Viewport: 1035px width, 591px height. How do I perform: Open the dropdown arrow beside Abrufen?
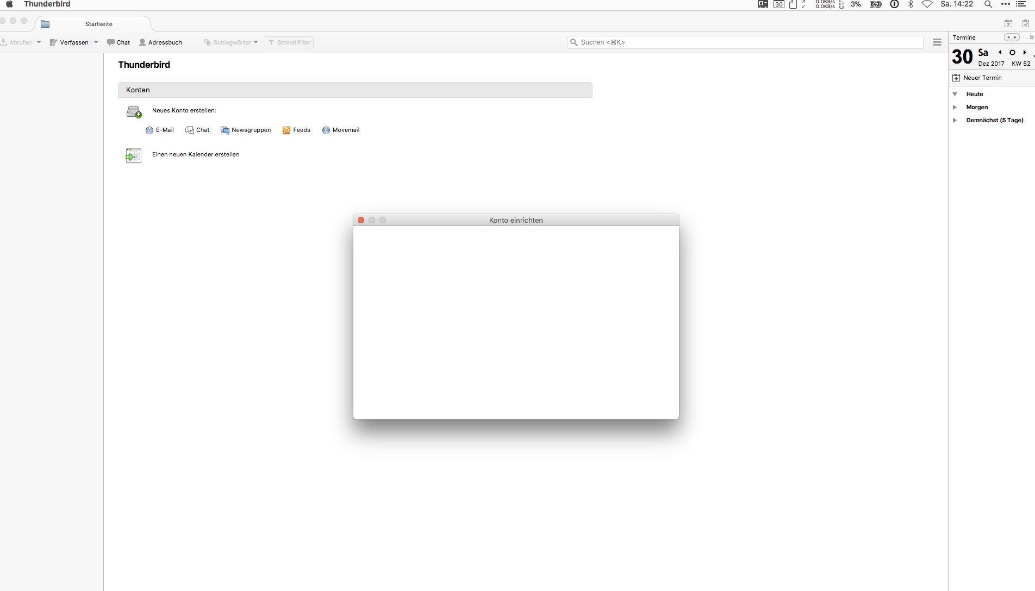click(39, 42)
